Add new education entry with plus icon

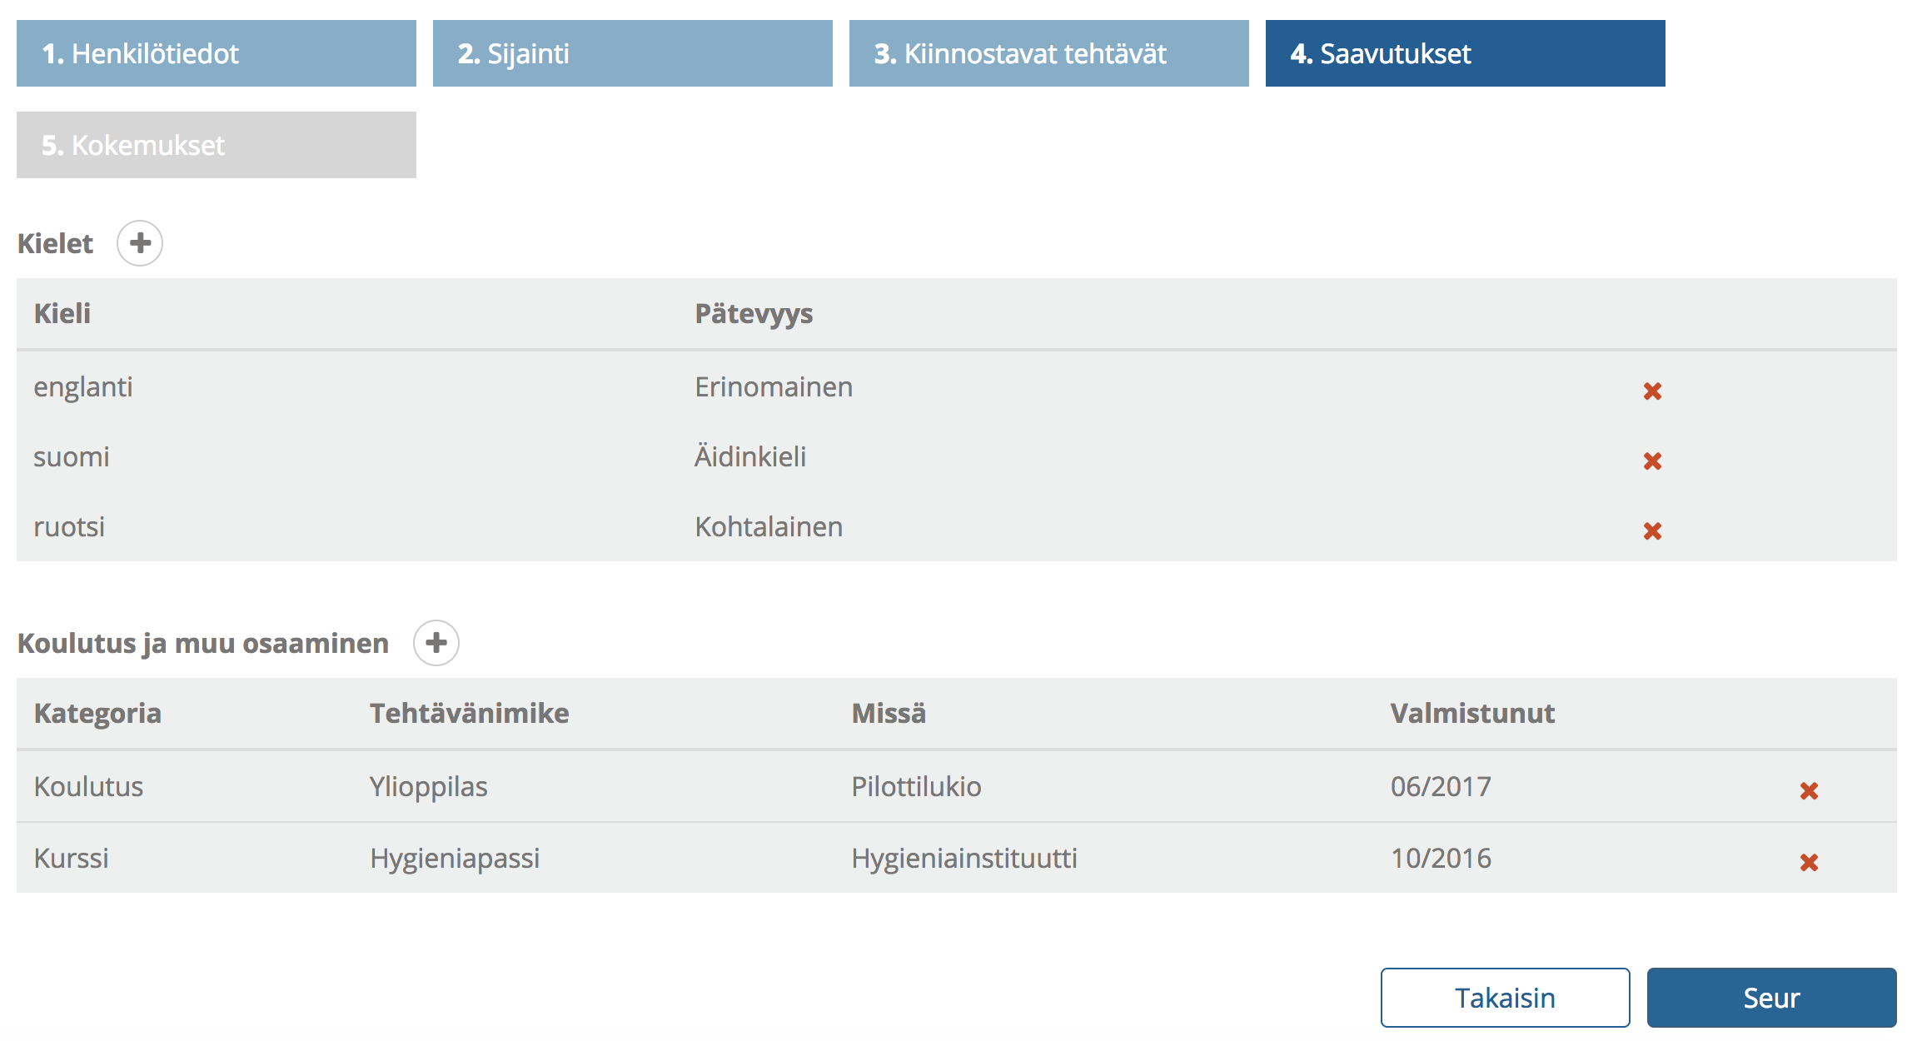pos(436,643)
